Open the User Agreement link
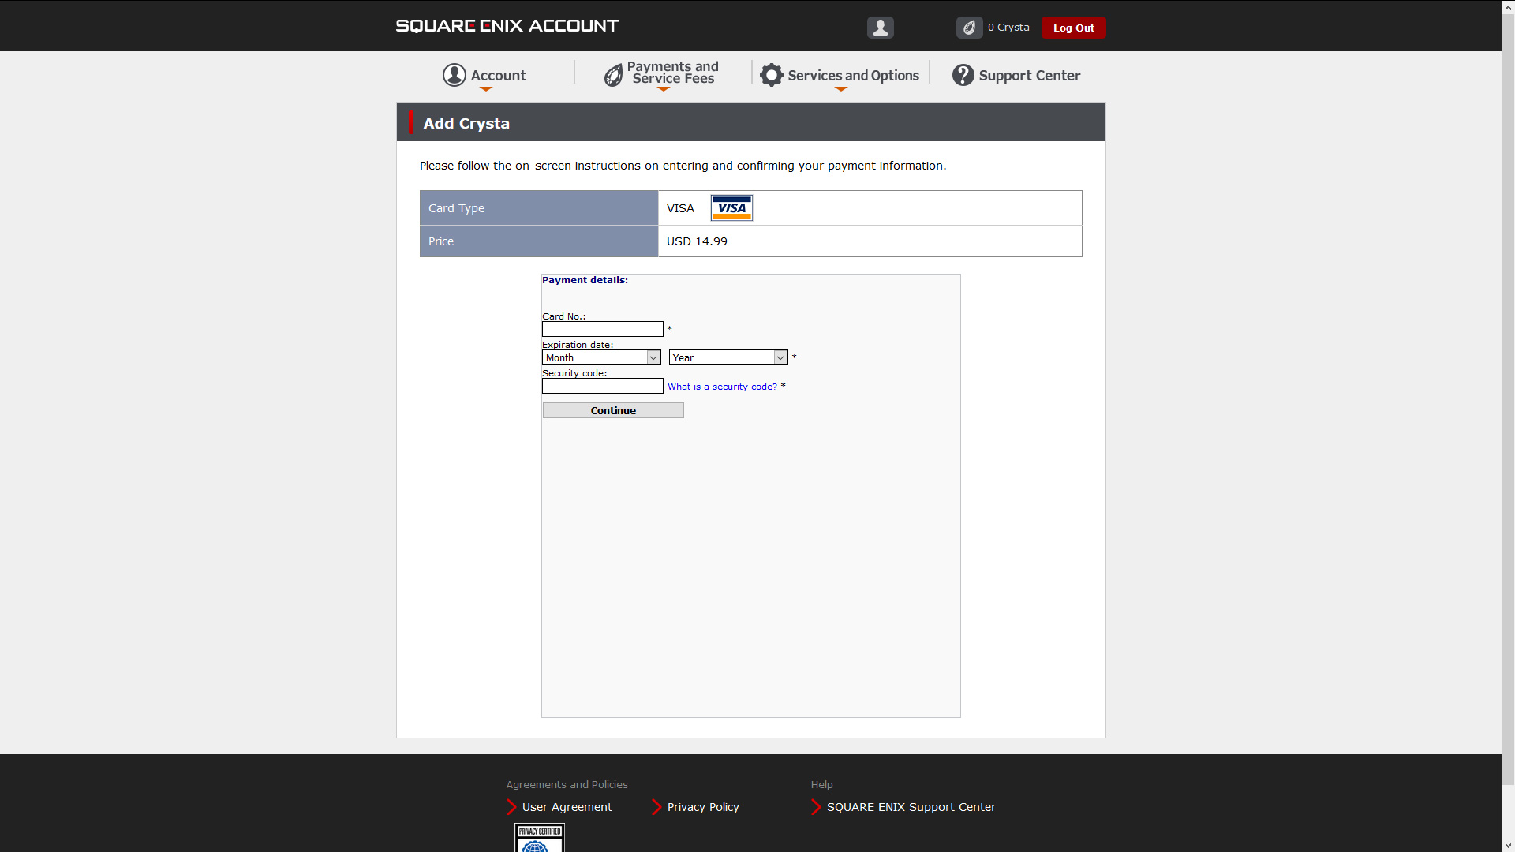 [567, 807]
